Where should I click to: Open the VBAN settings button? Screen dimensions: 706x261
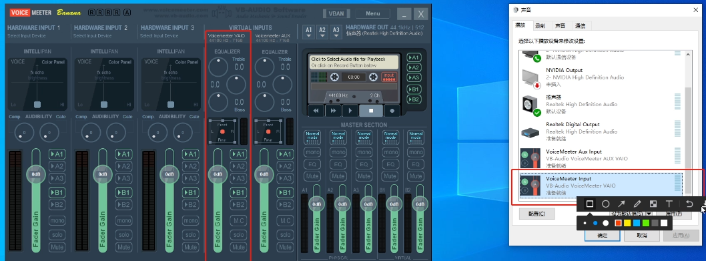pos(336,13)
